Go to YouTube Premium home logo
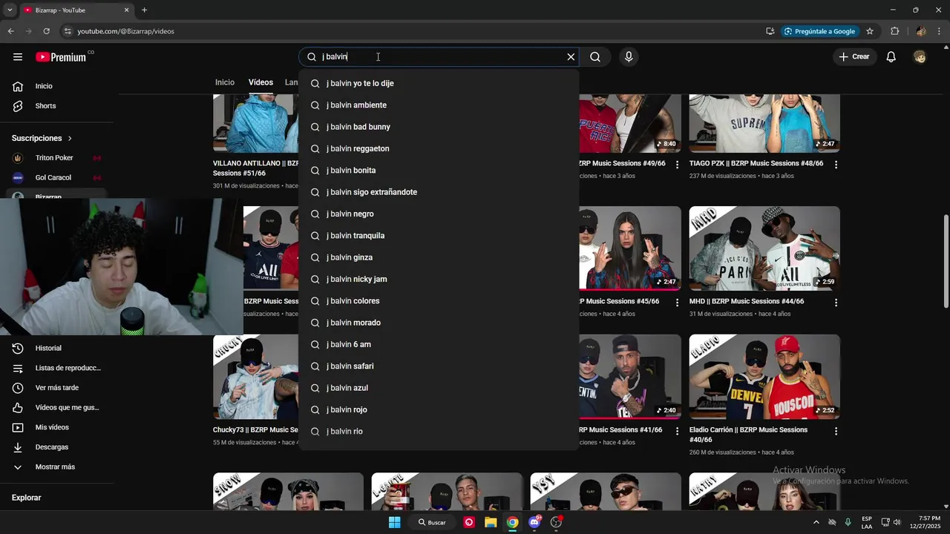Image resolution: width=950 pixels, height=534 pixels. coord(62,57)
